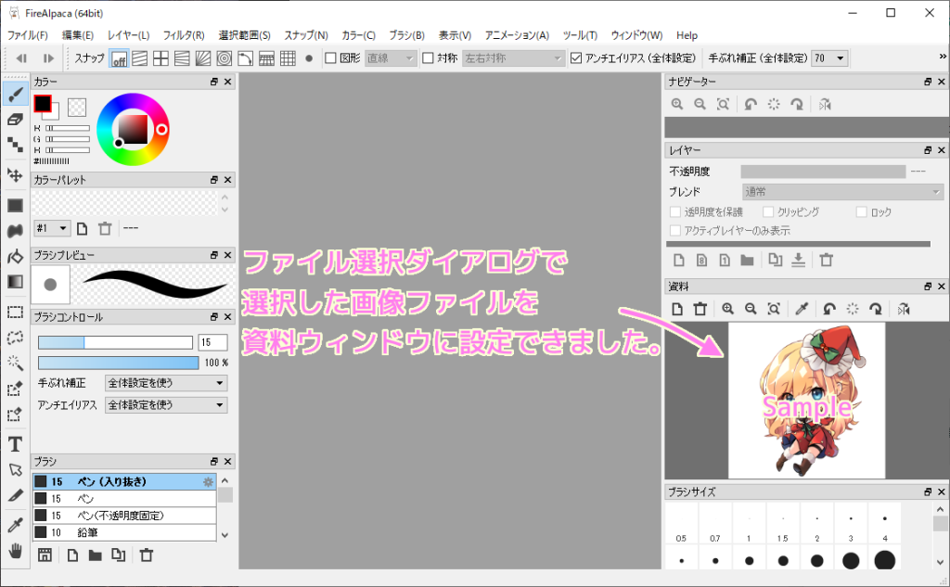
Task: Delete the current layer with the trash icon
Action: tap(826, 260)
